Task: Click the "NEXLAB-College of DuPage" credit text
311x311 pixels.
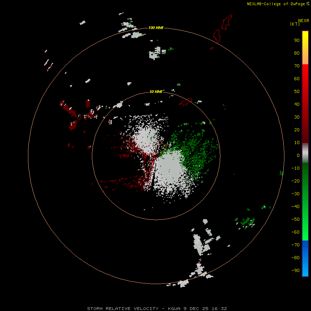Action: [276, 4]
